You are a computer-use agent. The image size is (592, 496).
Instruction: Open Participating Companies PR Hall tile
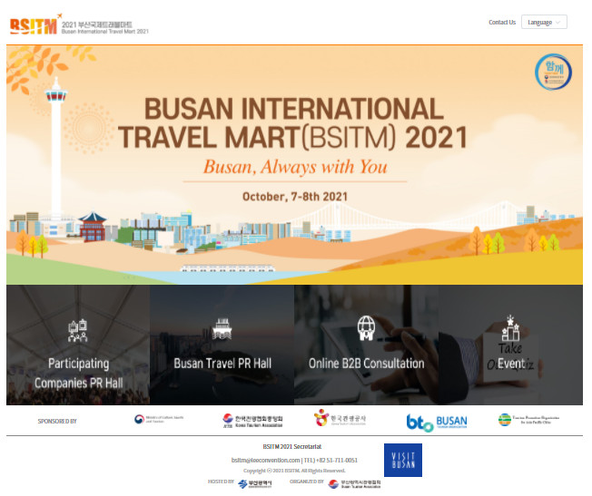click(x=78, y=345)
